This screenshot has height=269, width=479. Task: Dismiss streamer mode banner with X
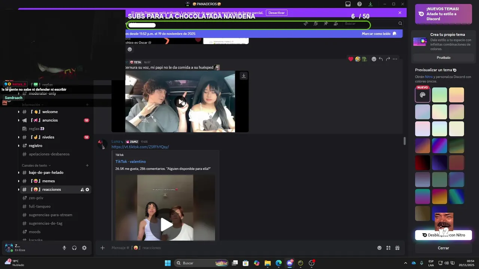pos(400,13)
